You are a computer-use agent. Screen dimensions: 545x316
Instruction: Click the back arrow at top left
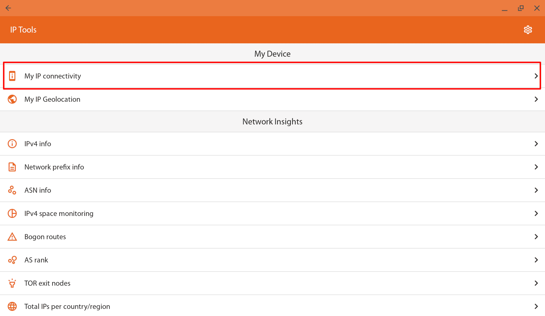pos(9,8)
